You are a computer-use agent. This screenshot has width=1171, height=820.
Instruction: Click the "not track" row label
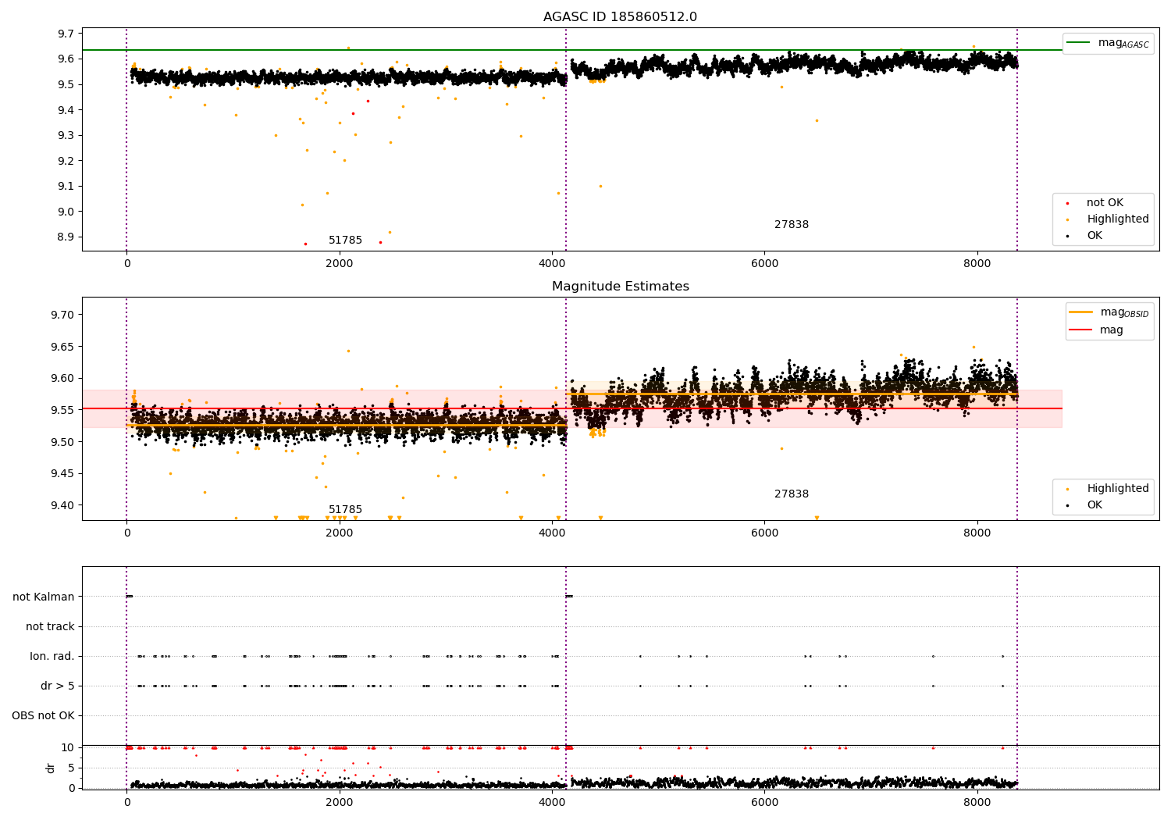(x=50, y=626)
